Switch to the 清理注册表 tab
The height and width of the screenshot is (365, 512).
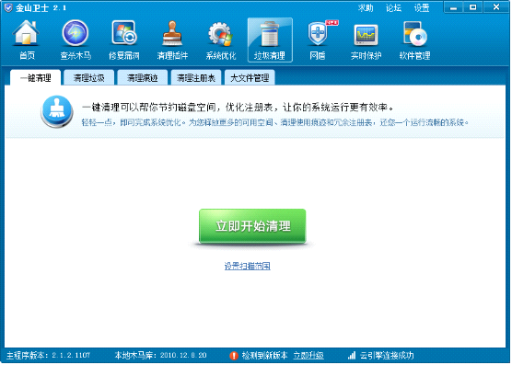pos(196,78)
